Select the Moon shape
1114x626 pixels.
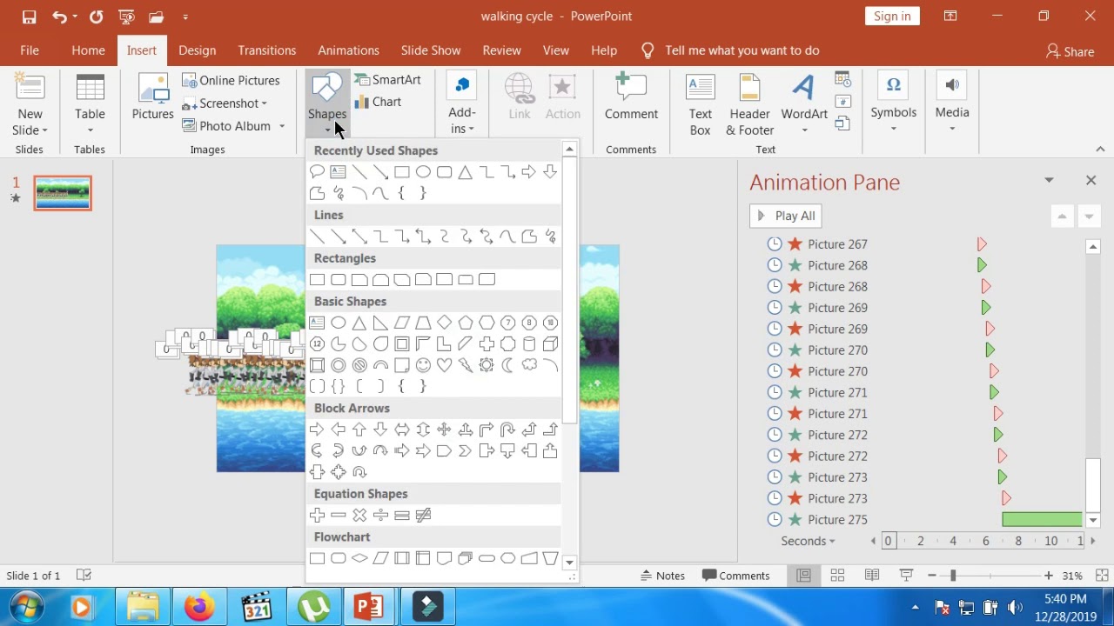pyautogui.click(x=507, y=365)
